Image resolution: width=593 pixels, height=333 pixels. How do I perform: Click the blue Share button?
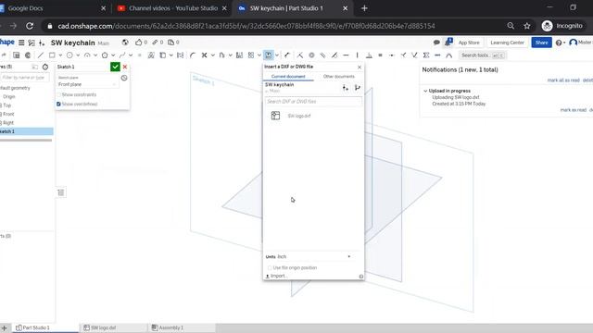click(x=541, y=43)
